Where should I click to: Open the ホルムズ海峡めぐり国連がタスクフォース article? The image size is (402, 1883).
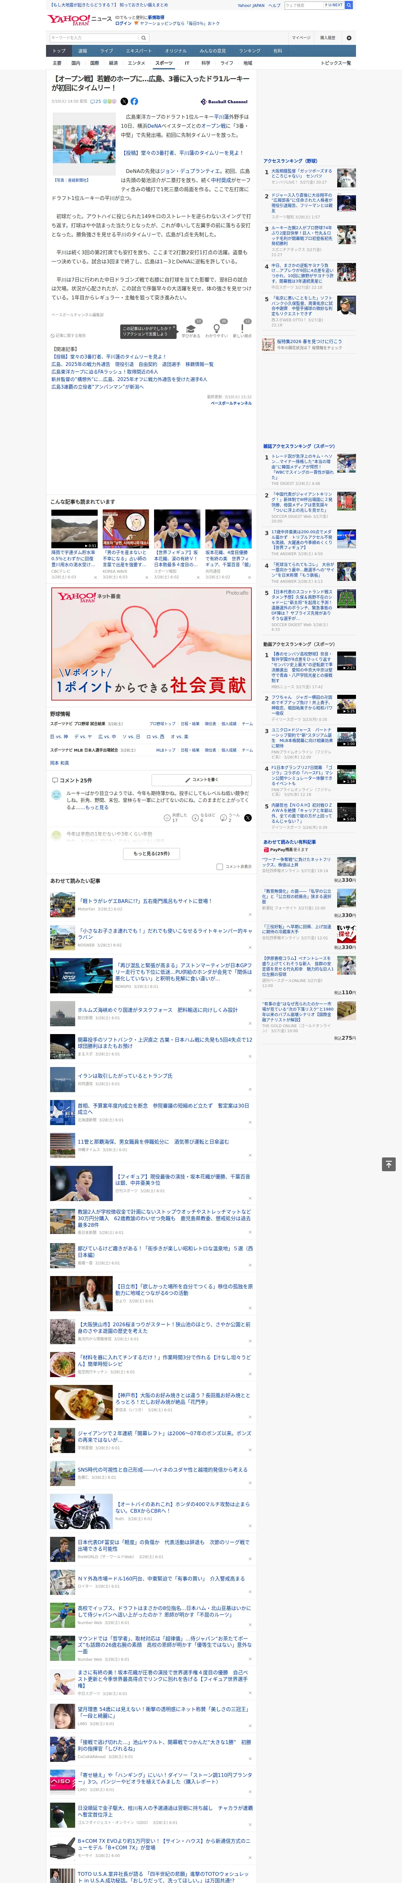click(x=157, y=1010)
